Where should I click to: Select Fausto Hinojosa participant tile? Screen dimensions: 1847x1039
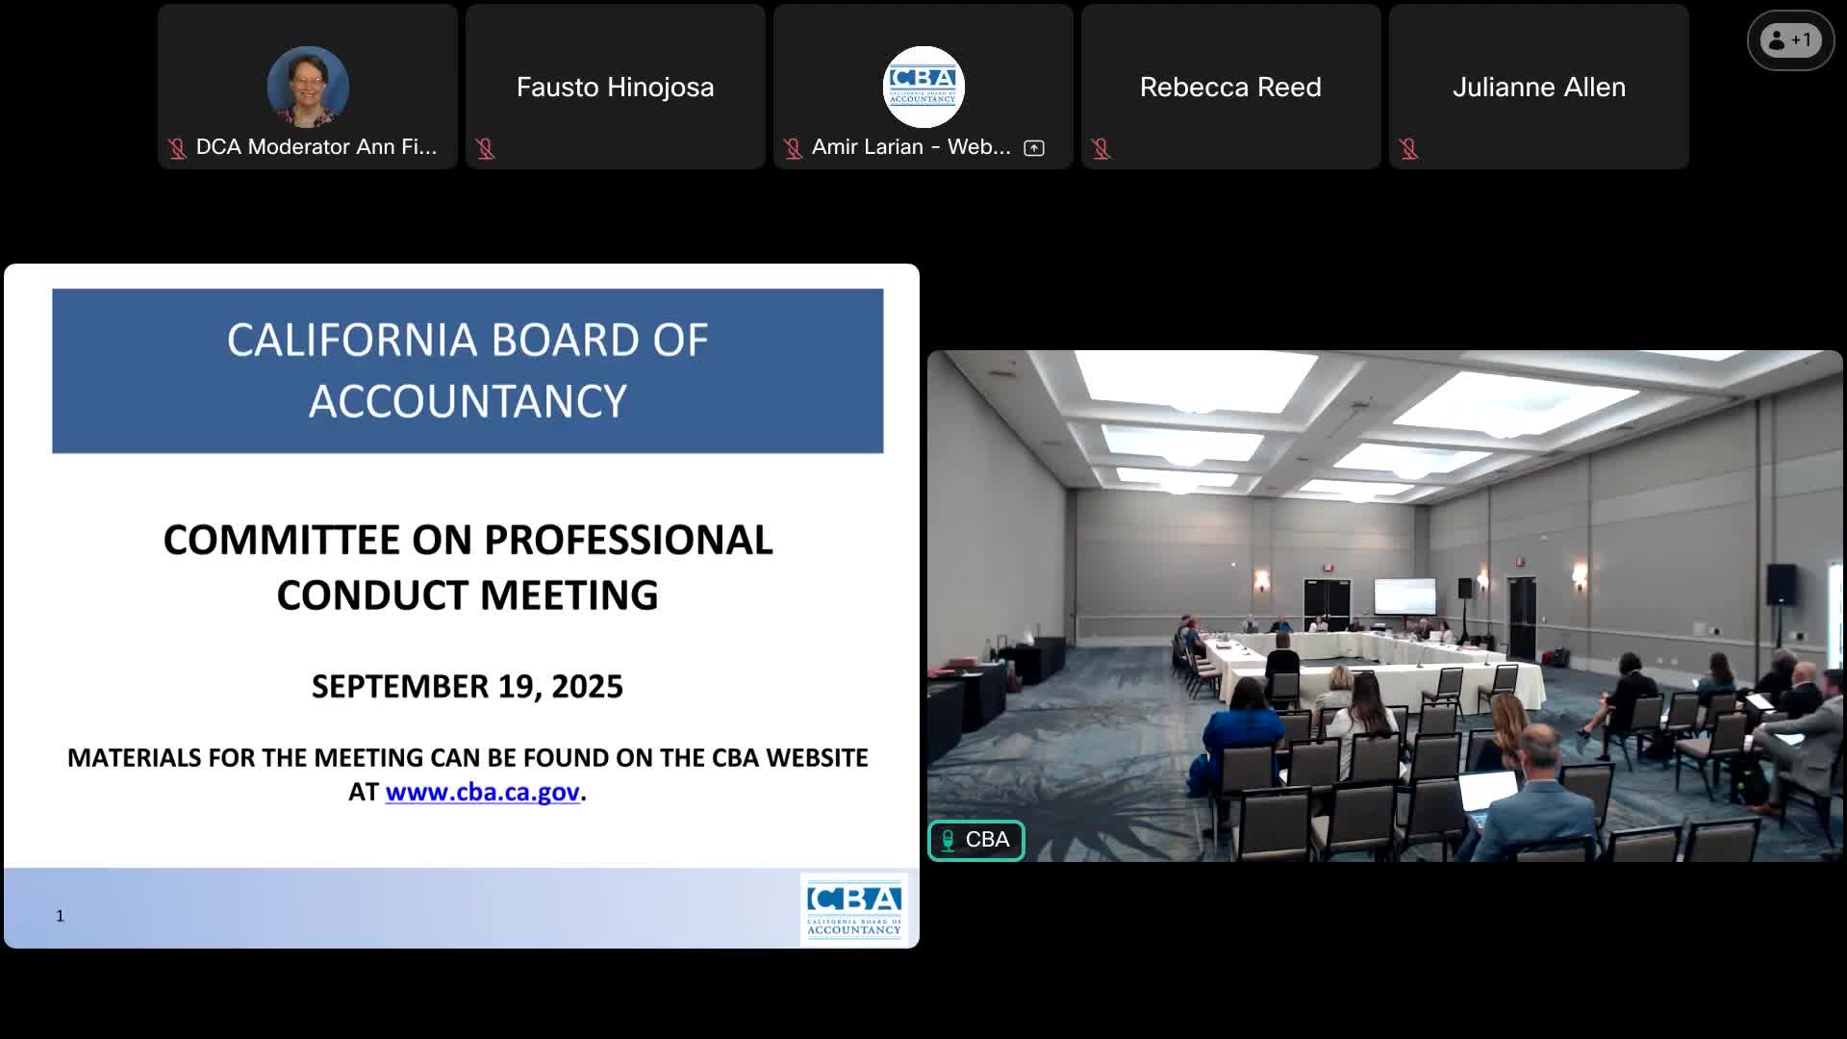(x=616, y=87)
